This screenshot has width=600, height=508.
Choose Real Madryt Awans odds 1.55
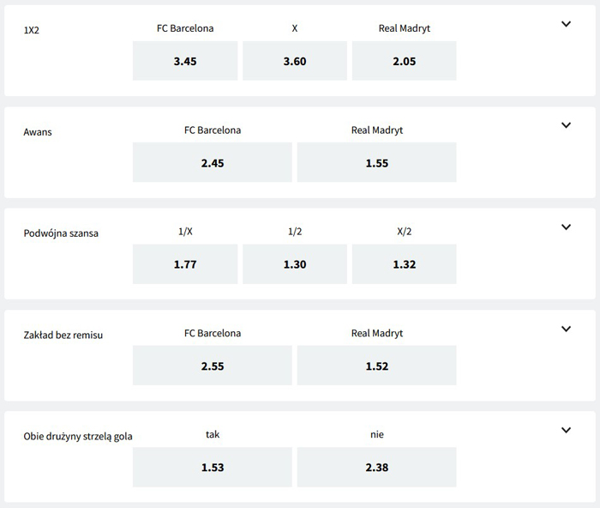pos(377,162)
